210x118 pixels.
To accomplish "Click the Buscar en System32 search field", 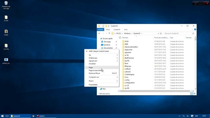I will (179, 33).
